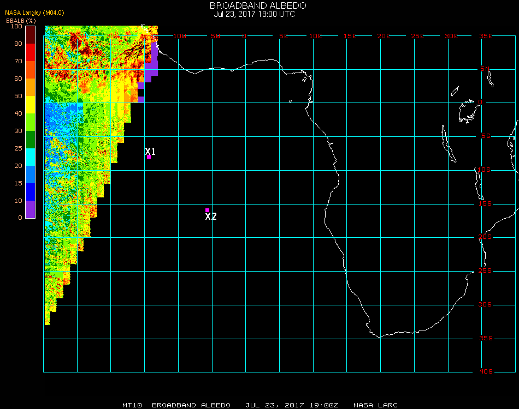
Task: Click the date 'Jul 23, 2017 19:00 UTC'
Action: [x=254, y=14]
